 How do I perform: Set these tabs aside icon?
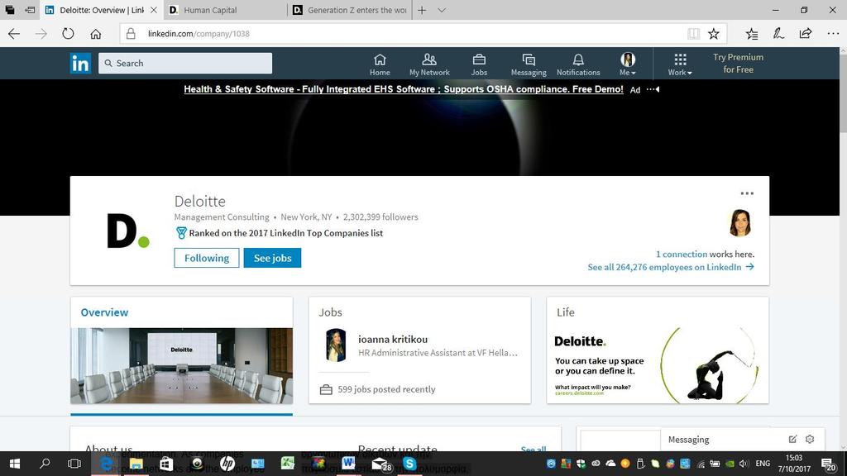(30, 10)
